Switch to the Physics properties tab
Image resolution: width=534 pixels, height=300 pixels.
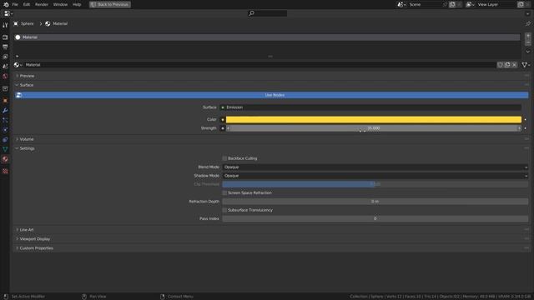pyautogui.click(x=5, y=130)
